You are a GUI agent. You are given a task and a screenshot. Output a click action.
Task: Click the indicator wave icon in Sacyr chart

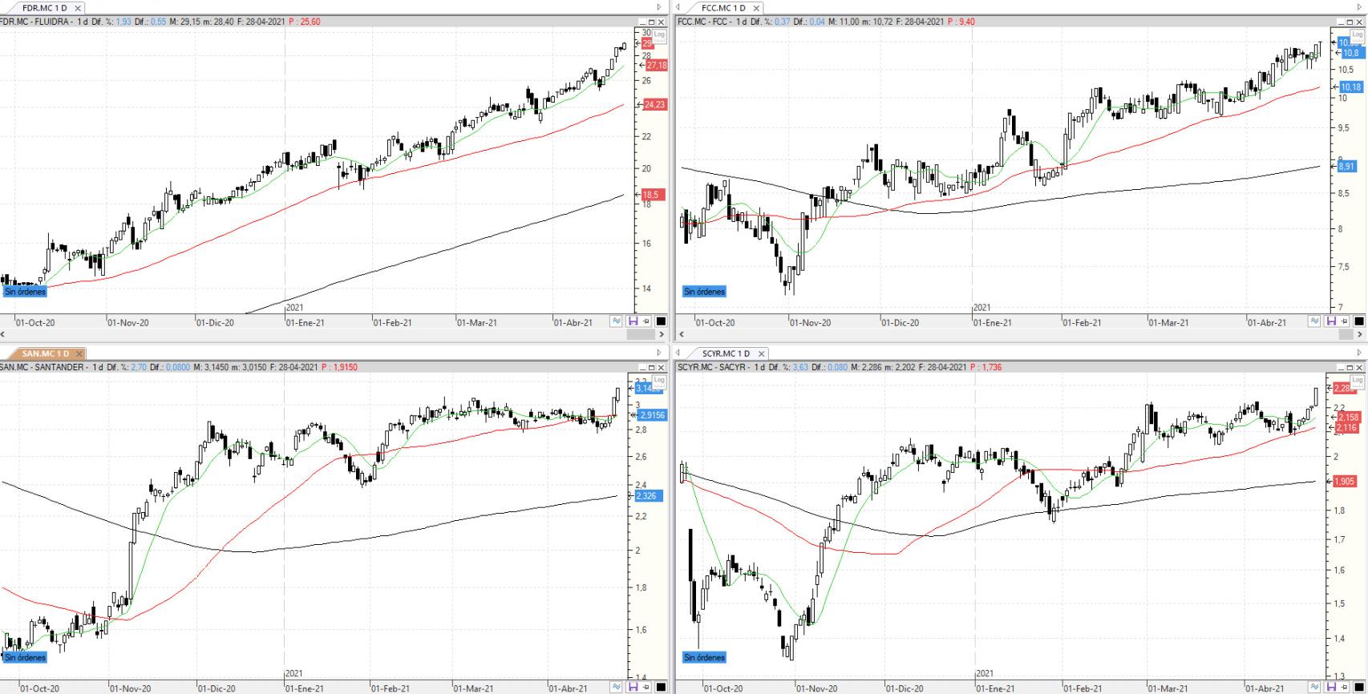(1313, 687)
